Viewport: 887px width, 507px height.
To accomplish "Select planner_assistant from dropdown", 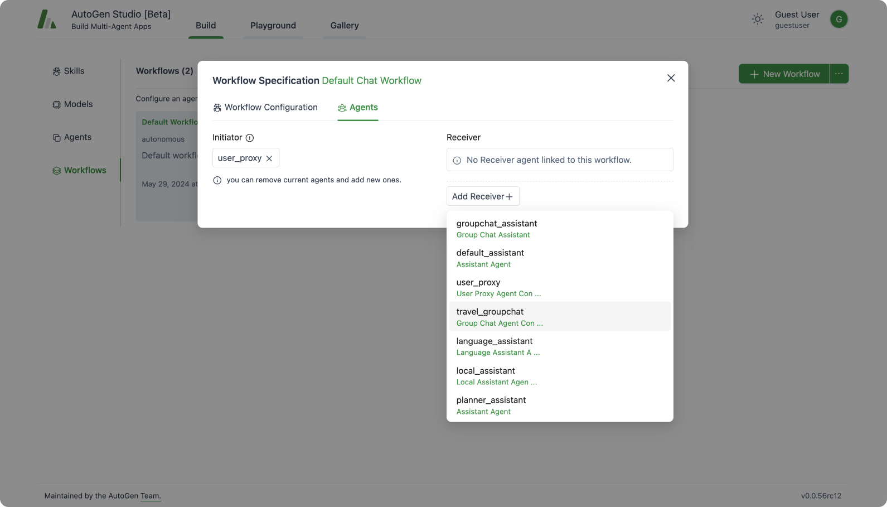I will click(x=560, y=405).
